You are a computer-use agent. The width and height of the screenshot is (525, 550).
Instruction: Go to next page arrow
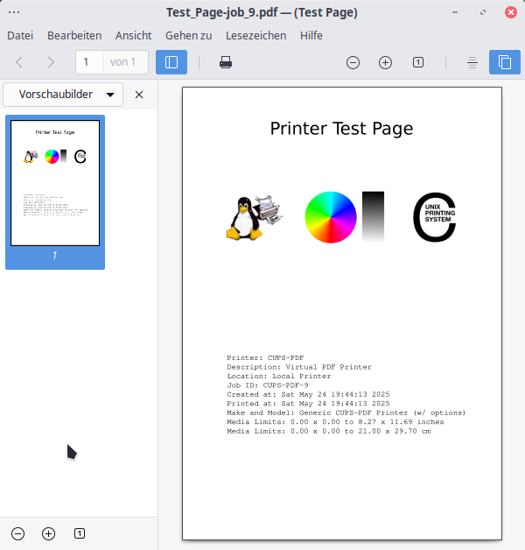pyautogui.click(x=51, y=62)
